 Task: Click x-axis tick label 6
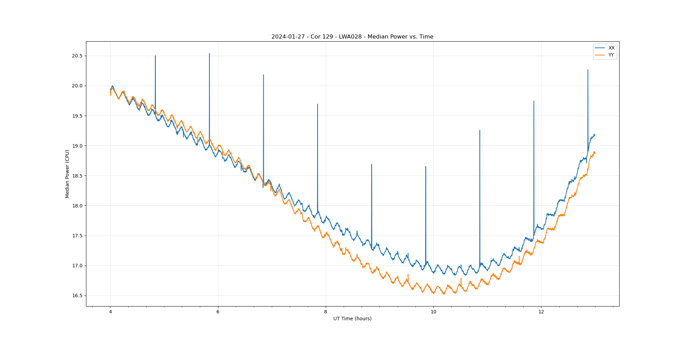point(218,312)
